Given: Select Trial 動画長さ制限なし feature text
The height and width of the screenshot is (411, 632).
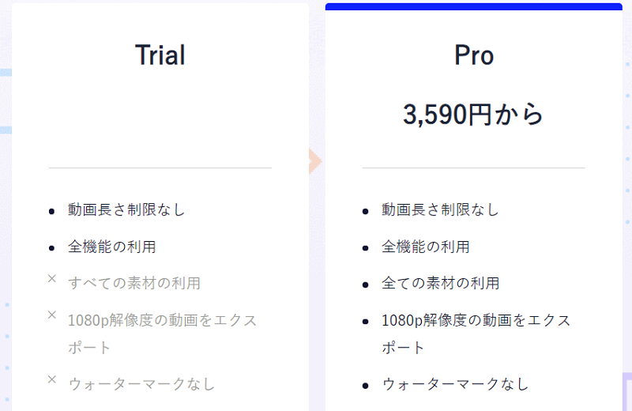Looking at the screenshot, I should (x=126, y=209).
